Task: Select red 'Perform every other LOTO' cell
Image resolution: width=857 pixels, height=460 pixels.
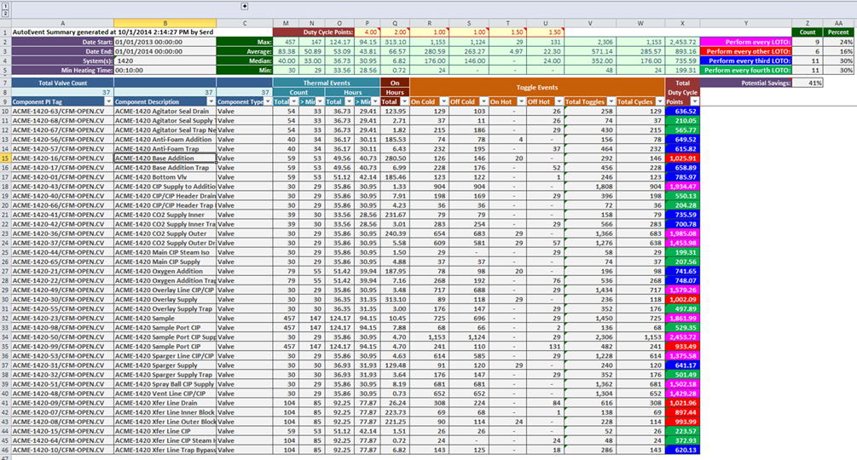Action: click(745, 51)
